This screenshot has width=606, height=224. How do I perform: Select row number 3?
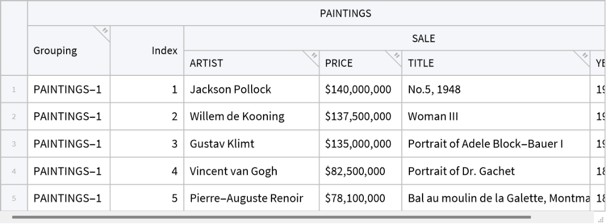14,144
